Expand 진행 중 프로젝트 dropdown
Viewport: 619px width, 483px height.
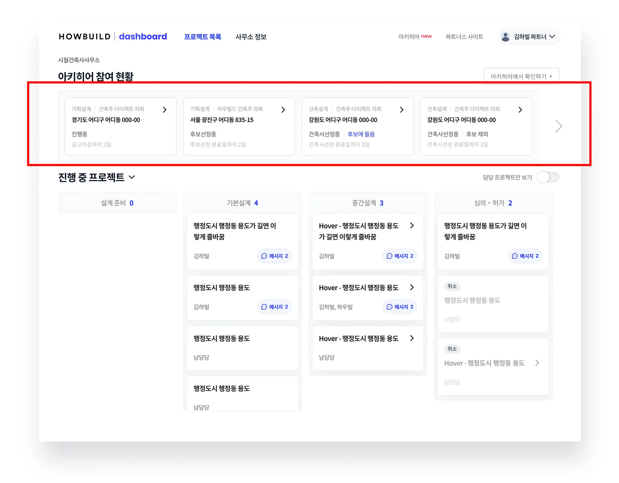pyautogui.click(x=132, y=177)
